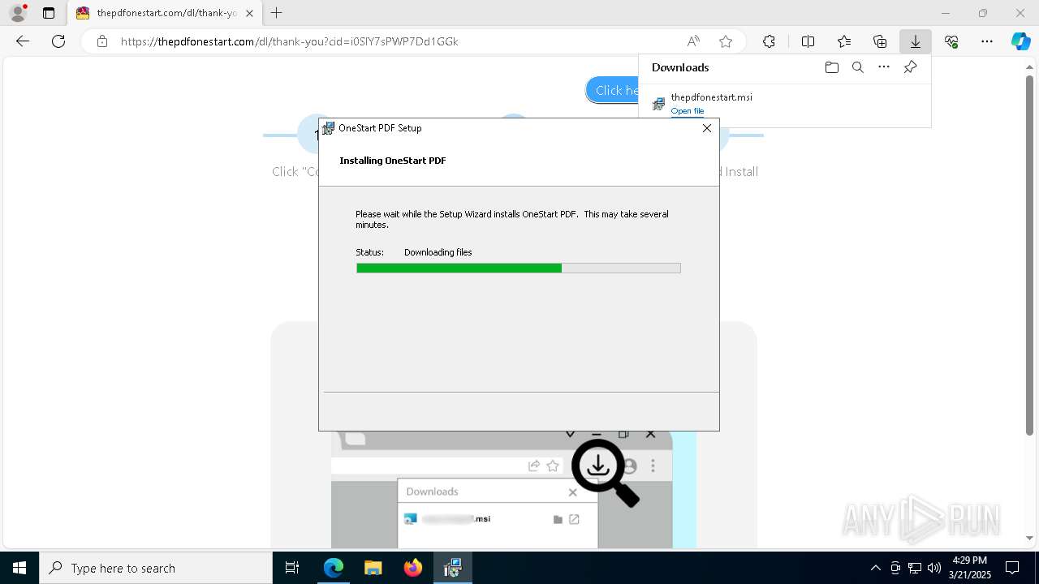This screenshot has width=1039, height=584.
Task: Pin the Downloads panel
Action: point(910,67)
